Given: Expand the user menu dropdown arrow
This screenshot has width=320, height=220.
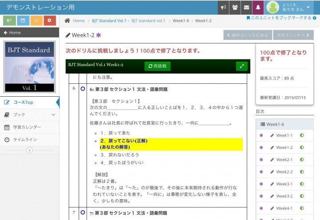Looking at the screenshot, I should [308, 8].
